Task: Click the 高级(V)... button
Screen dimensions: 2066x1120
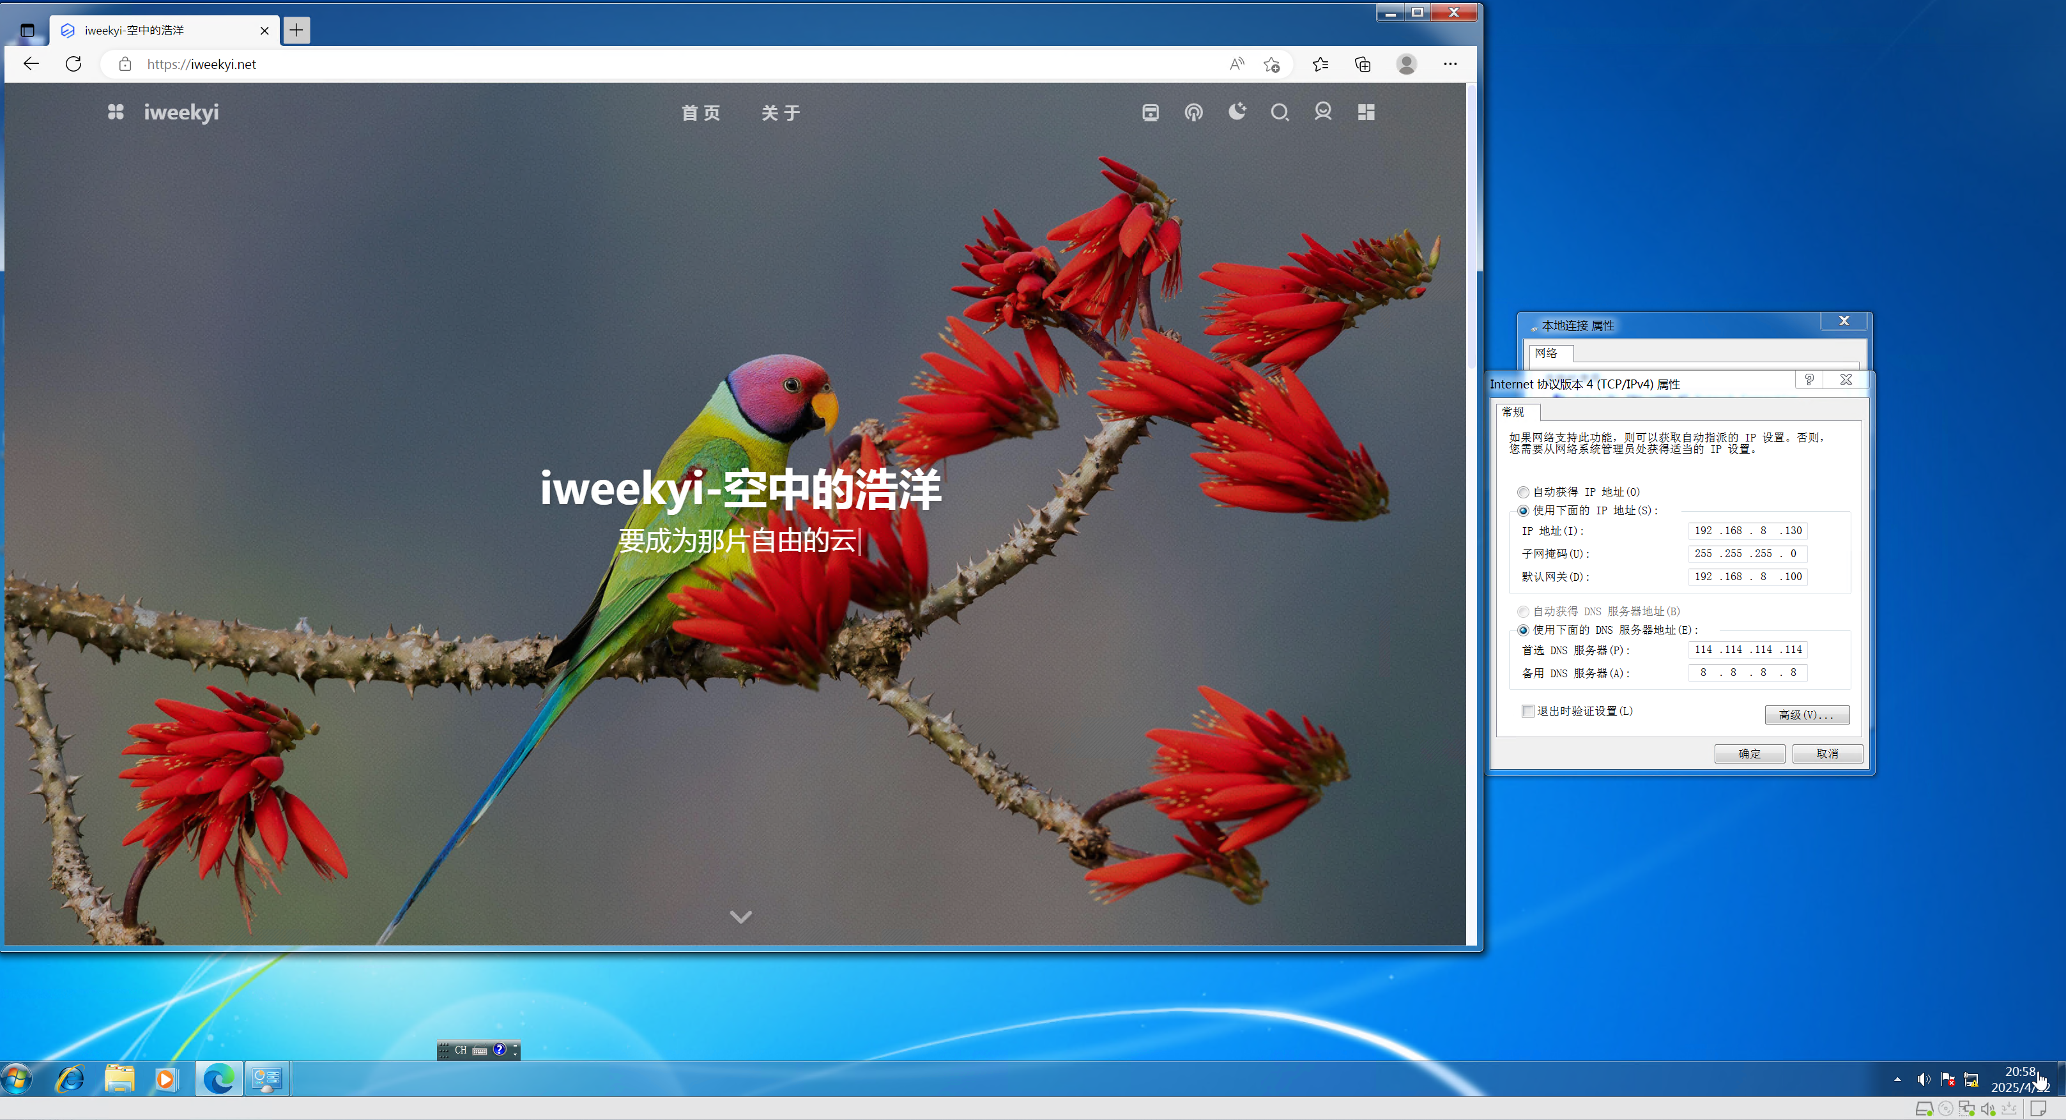Action: pyautogui.click(x=1807, y=714)
